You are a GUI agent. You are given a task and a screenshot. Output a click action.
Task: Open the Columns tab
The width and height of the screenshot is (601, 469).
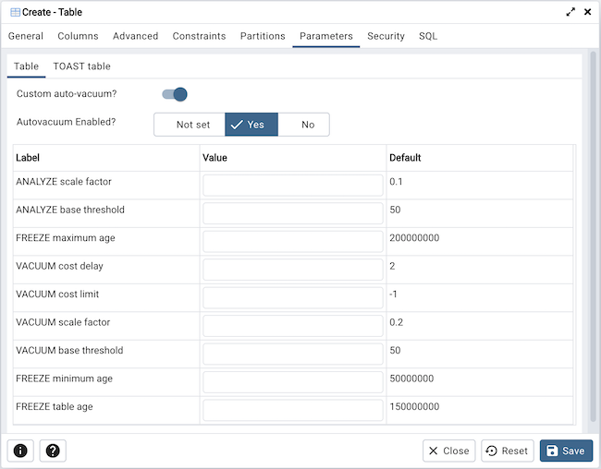[78, 36]
